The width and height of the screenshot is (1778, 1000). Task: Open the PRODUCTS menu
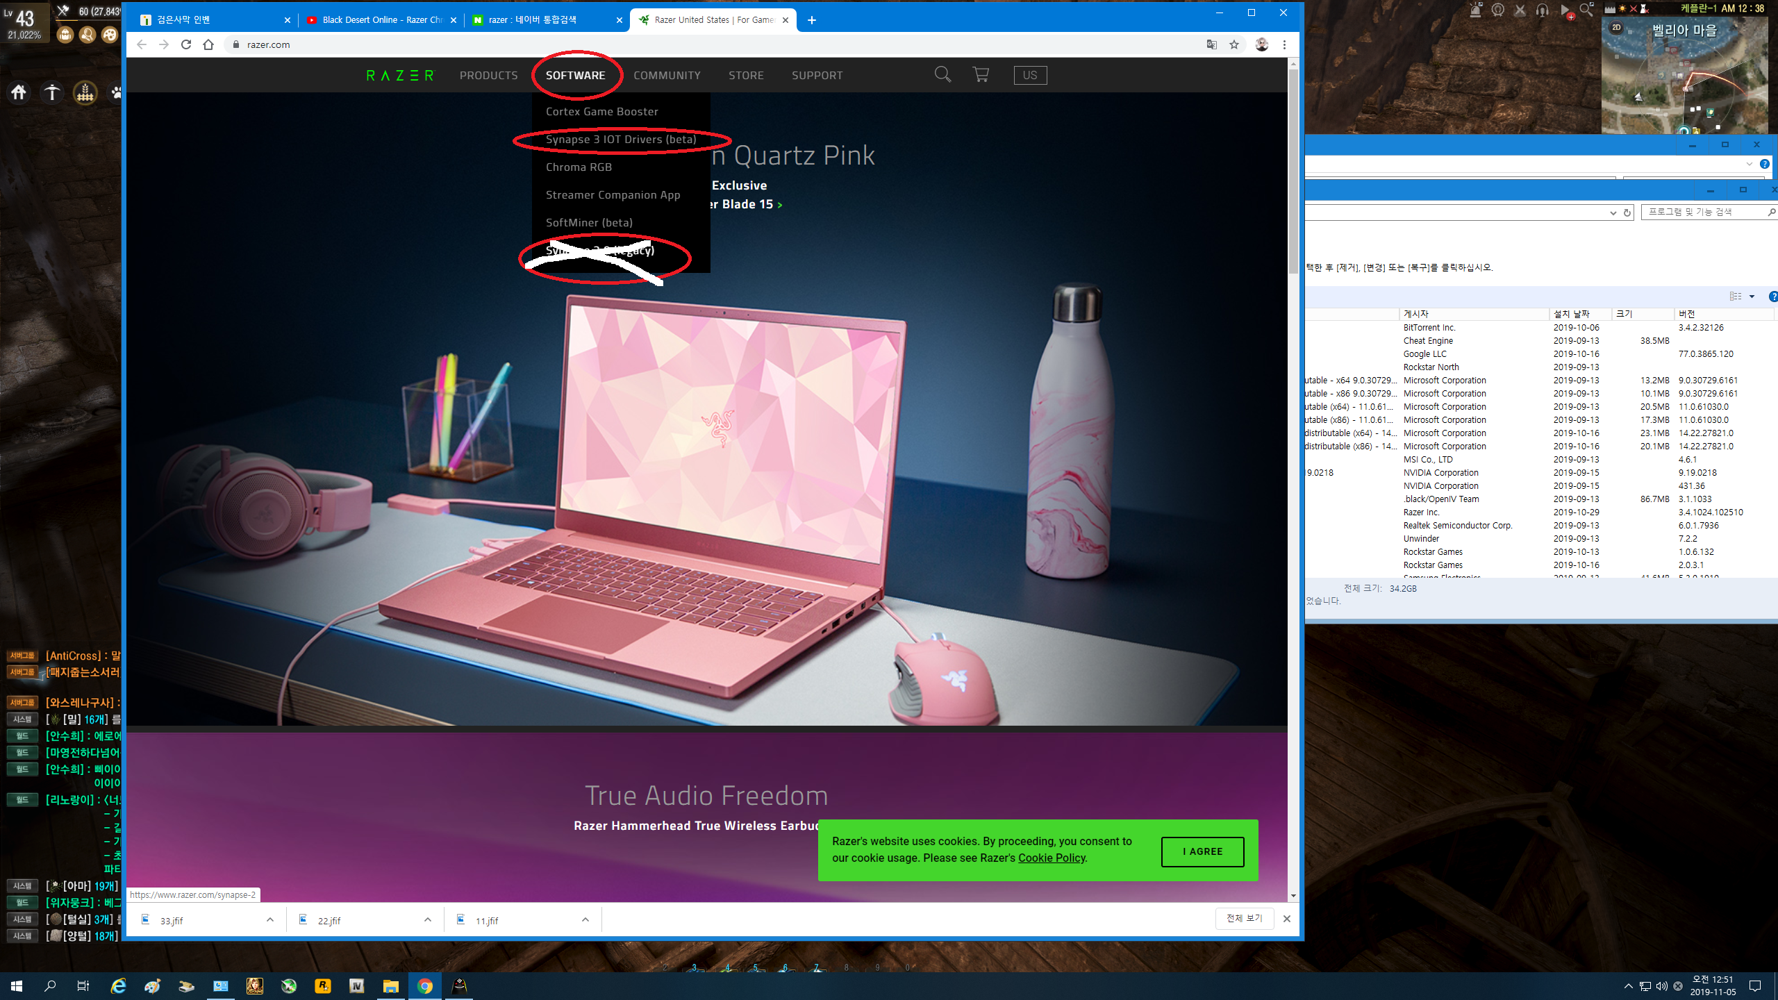[488, 75]
